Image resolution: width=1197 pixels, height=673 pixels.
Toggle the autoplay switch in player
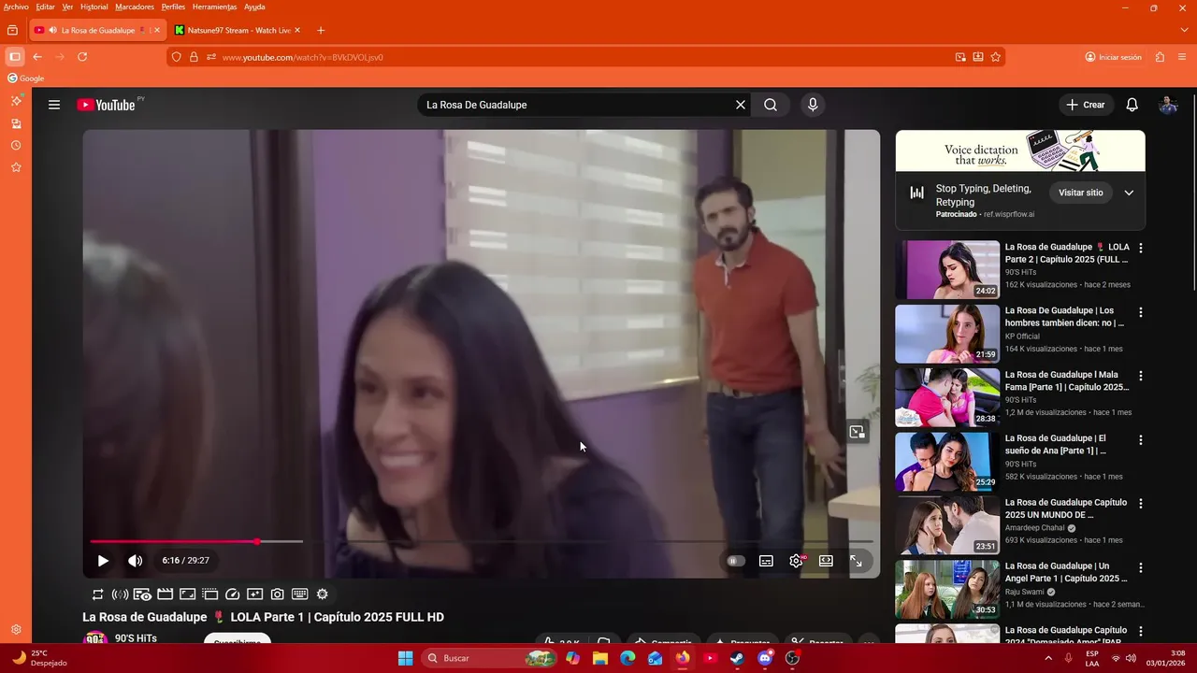point(736,561)
